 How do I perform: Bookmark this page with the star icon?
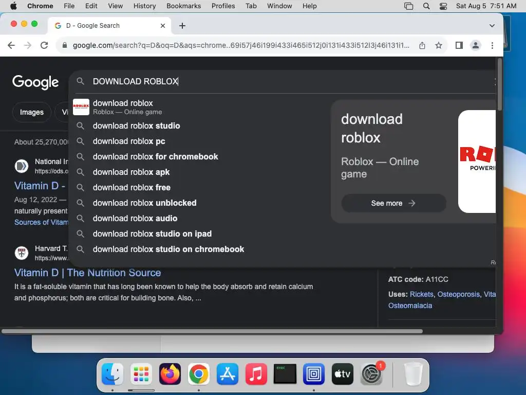tap(439, 45)
